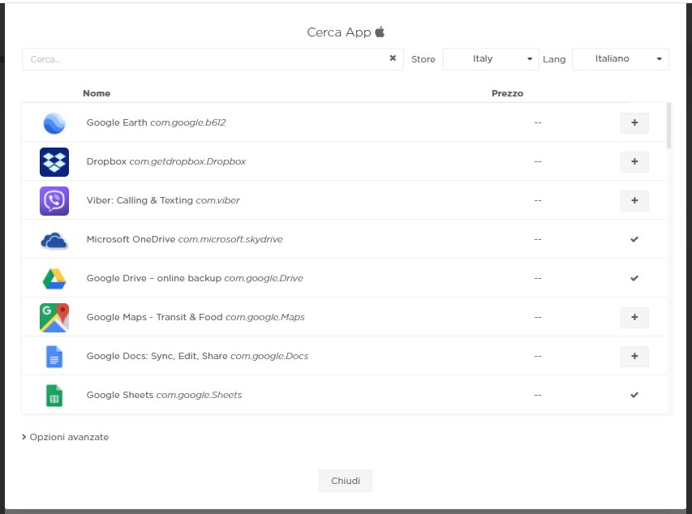The height and width of the screenshot is (514, 692).
Task: Toggle the checkmark for Microsoft OneDrive
Action: [634, 239]
